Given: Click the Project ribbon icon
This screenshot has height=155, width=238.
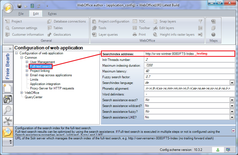Looking at the screenshot, I should [7, 21].
